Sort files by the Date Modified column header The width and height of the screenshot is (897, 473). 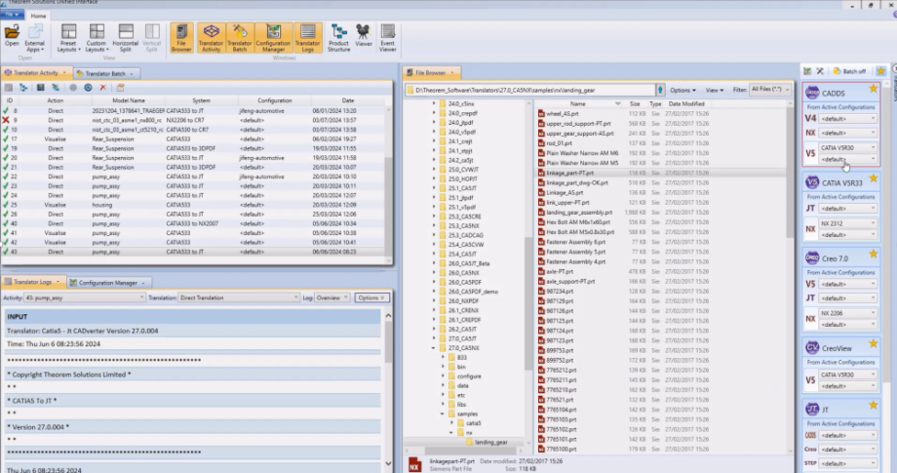pos(685,104)
